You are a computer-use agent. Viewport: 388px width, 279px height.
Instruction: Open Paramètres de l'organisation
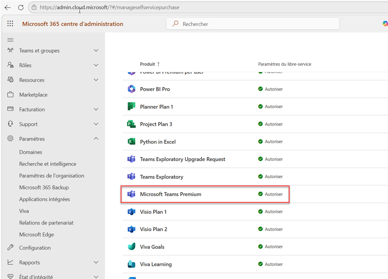click(x=51, y=176)
